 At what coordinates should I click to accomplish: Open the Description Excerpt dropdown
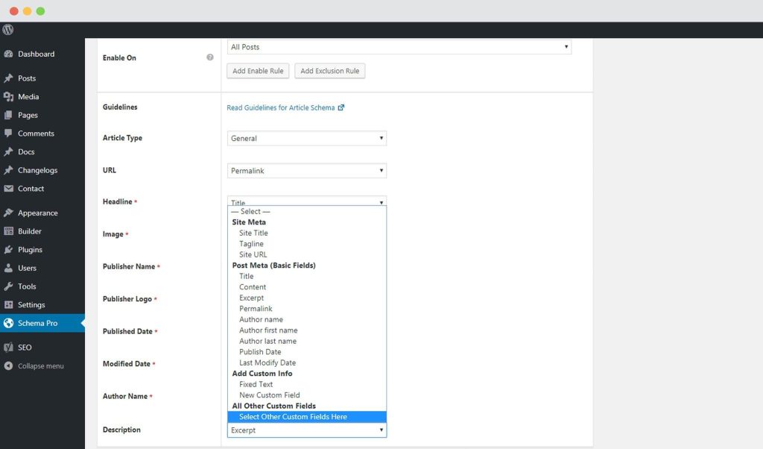click(x=306, y=430)
